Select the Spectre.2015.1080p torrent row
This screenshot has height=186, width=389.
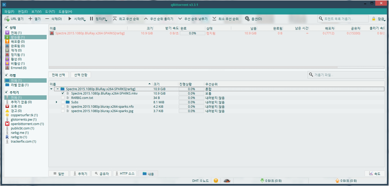click(x=217, y=33)
